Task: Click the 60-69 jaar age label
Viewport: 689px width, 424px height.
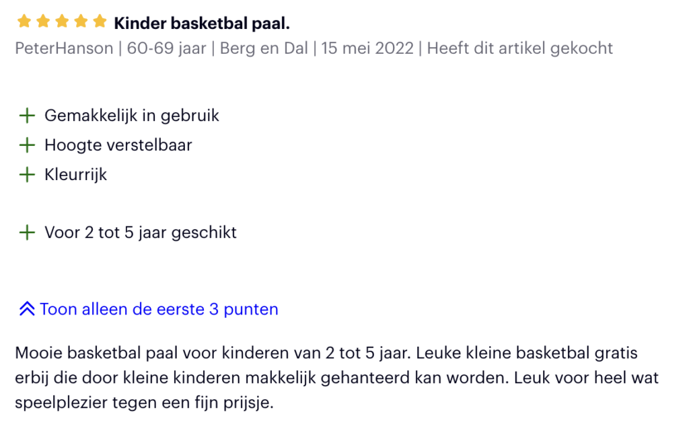Action: point(167,48)
